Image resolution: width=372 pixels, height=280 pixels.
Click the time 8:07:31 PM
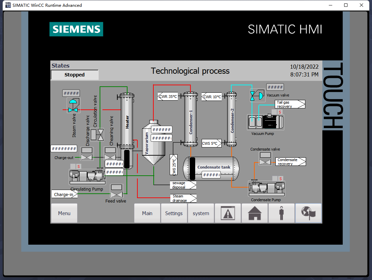[x=304, y=74]
